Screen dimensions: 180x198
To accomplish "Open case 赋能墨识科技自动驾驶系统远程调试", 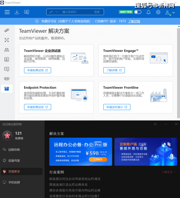I will coord(75,179).
